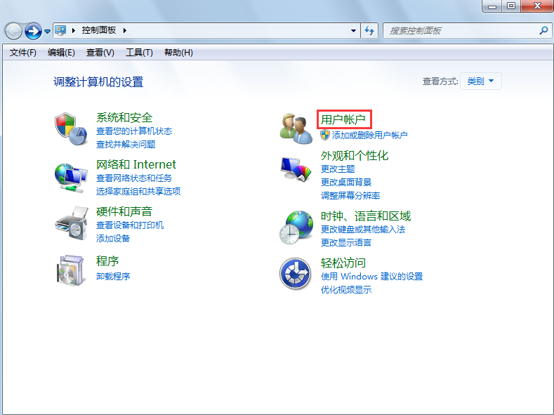Click in the 搜索控制面板 search field

pyautogui.click(x=460, y=31)
